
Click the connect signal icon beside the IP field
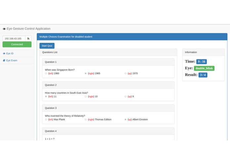click(28, 39)
